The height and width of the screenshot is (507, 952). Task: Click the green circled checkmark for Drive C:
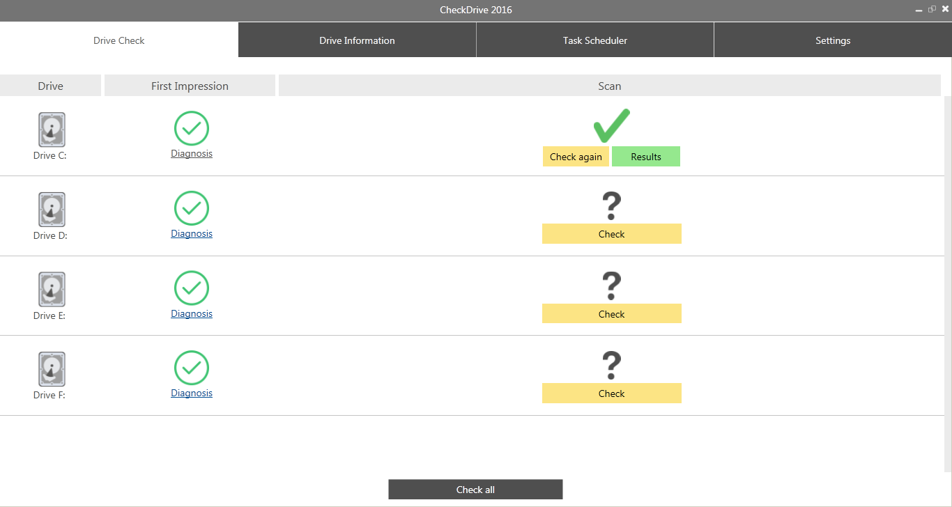[192, 128]
